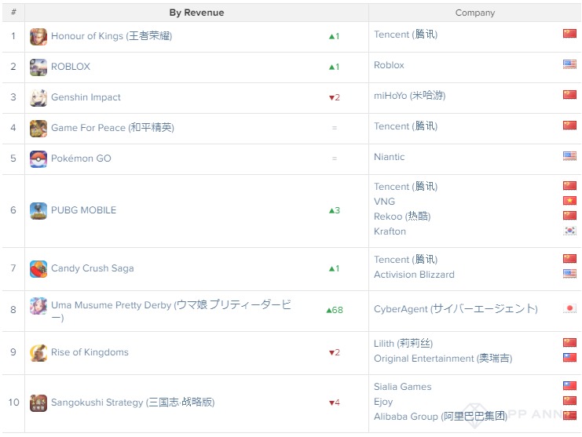
Task: Click the By Revenue column header
Action: point(196,13)
